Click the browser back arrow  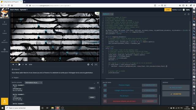pos(2,5)
